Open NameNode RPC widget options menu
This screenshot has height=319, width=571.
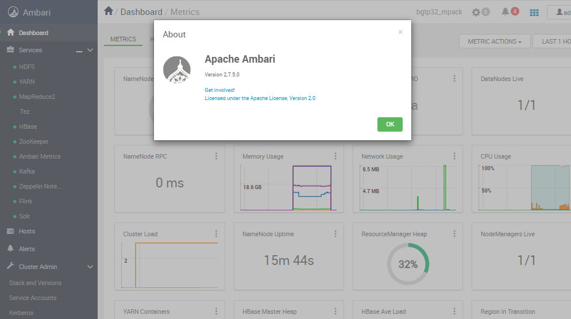point(217,156)
